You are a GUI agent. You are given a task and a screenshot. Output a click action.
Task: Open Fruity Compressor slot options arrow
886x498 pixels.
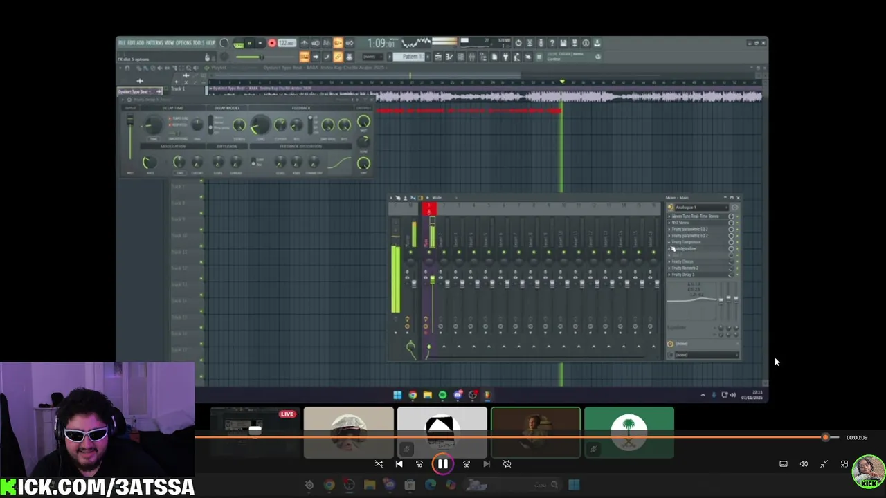point(669,242)
